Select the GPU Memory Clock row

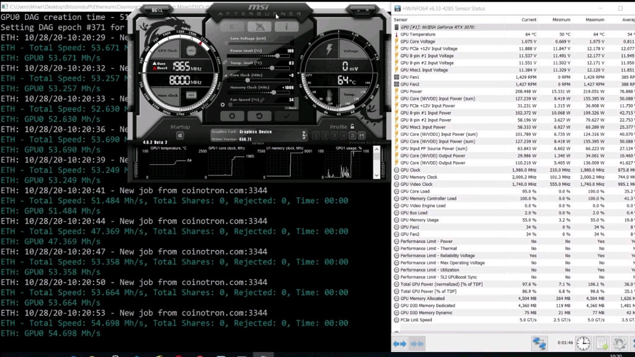tap(513, 177)
